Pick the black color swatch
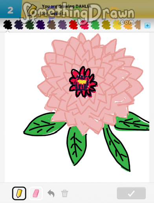This screenshot has height=203, width=154. [x=8, y=25]
